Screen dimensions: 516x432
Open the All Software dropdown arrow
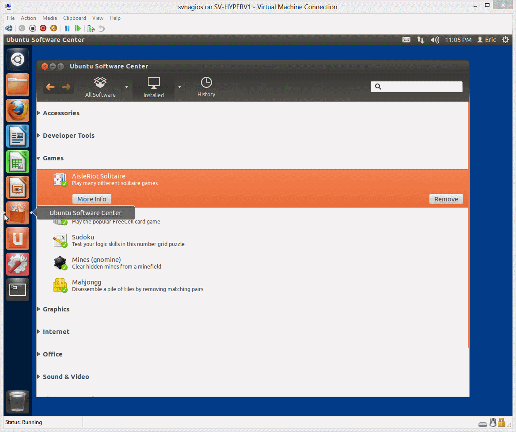(x=126, y=87)
